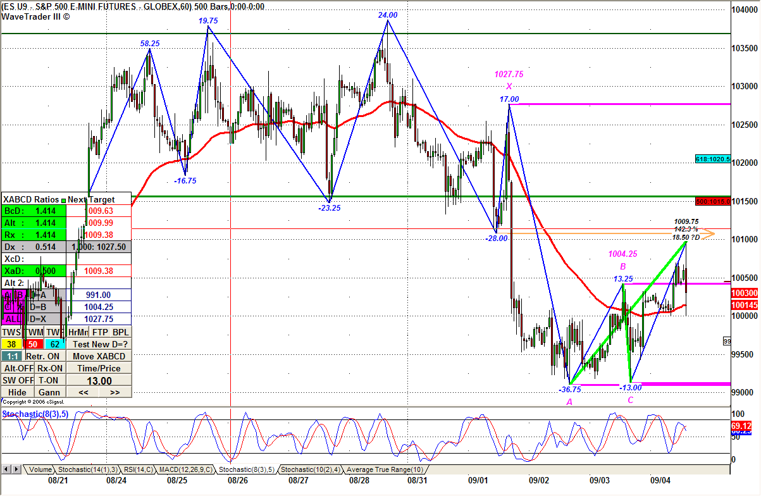
Task: Click the 69.12 stochastic value label
Action: [x=741, y=427]
